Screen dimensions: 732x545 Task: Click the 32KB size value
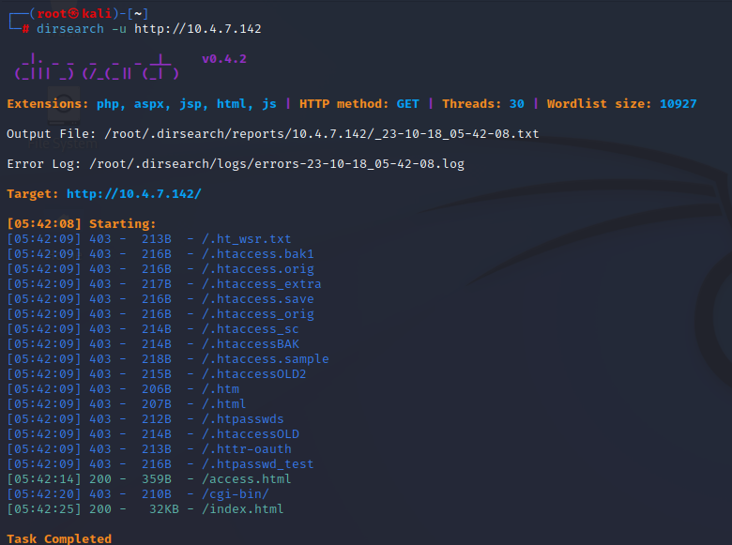(x=164, y=508)
